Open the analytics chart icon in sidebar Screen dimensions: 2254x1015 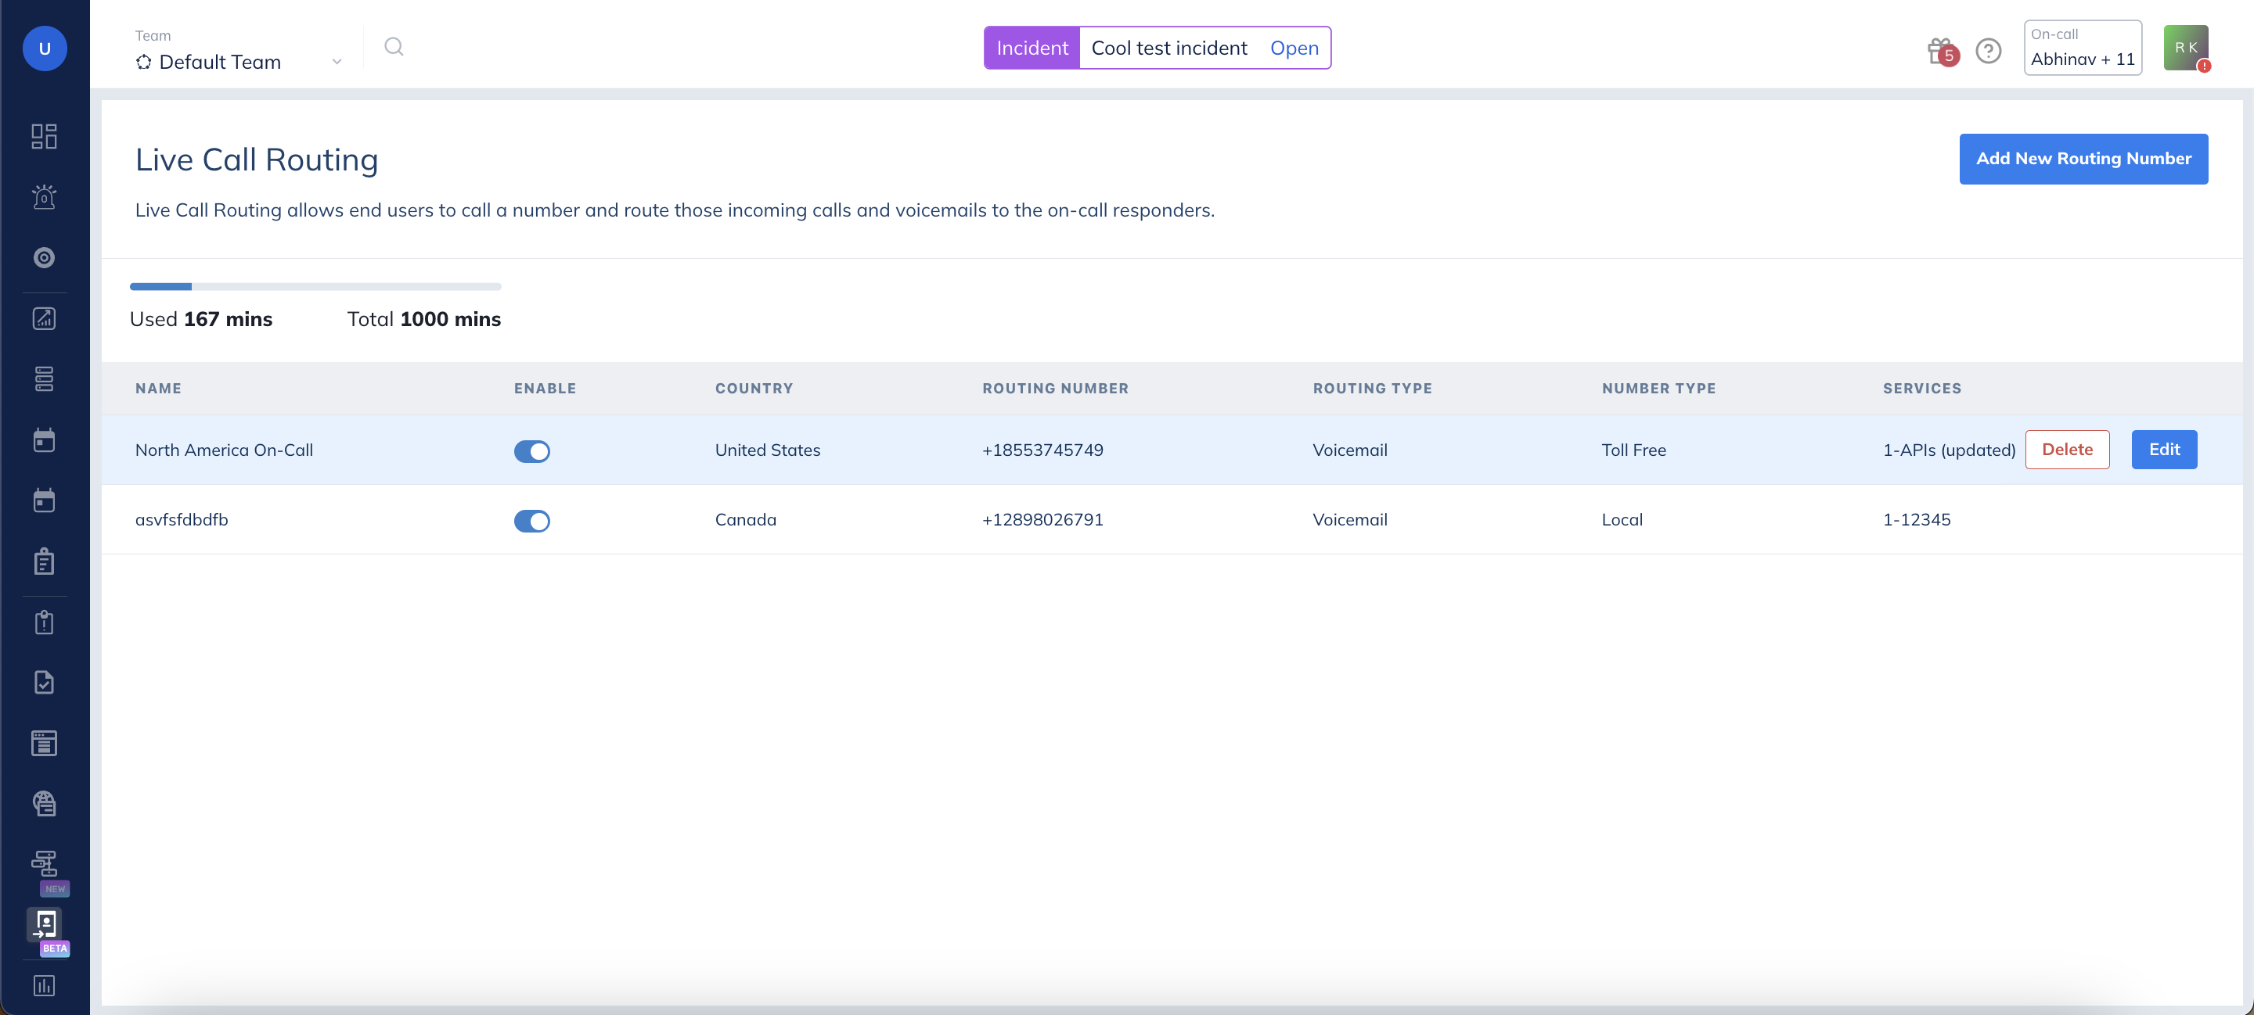(x=44, y=318)
